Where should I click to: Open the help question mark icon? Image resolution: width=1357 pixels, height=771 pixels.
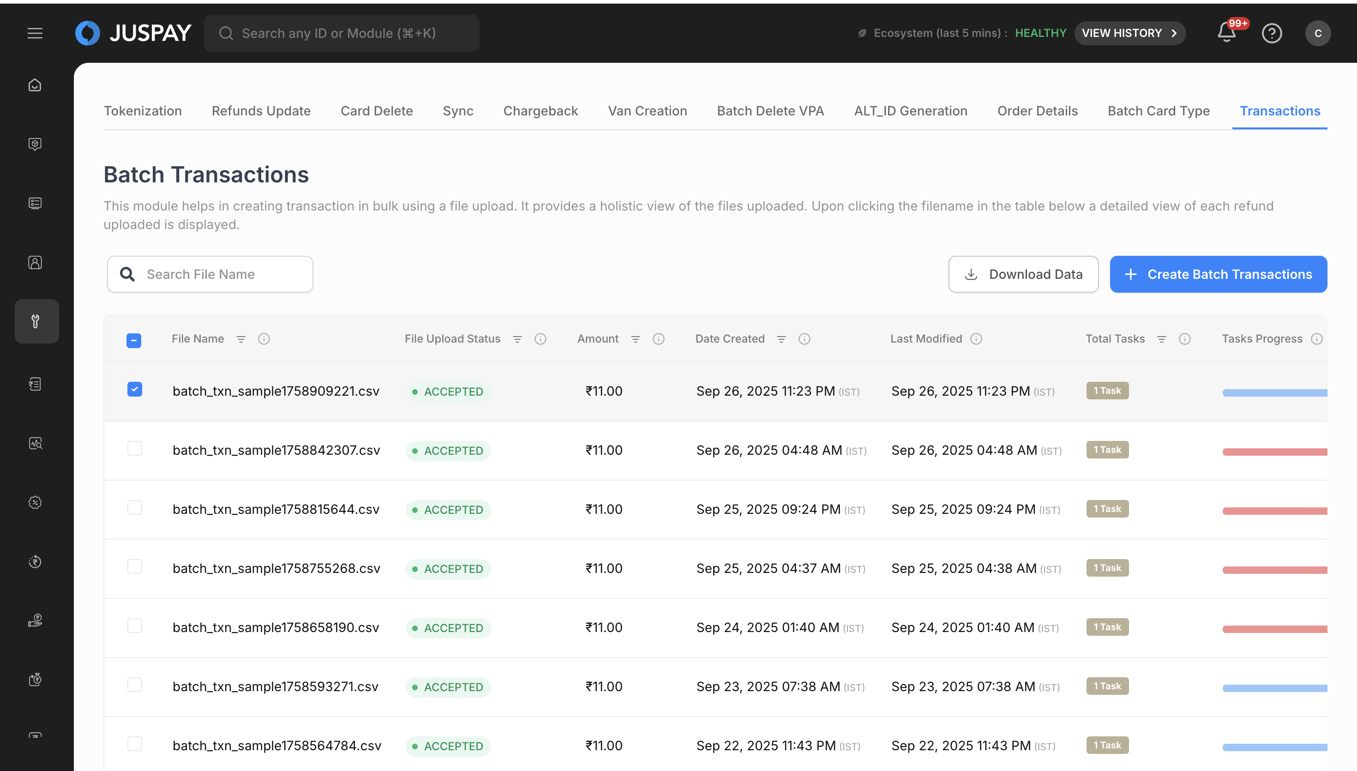(1271, 33)
